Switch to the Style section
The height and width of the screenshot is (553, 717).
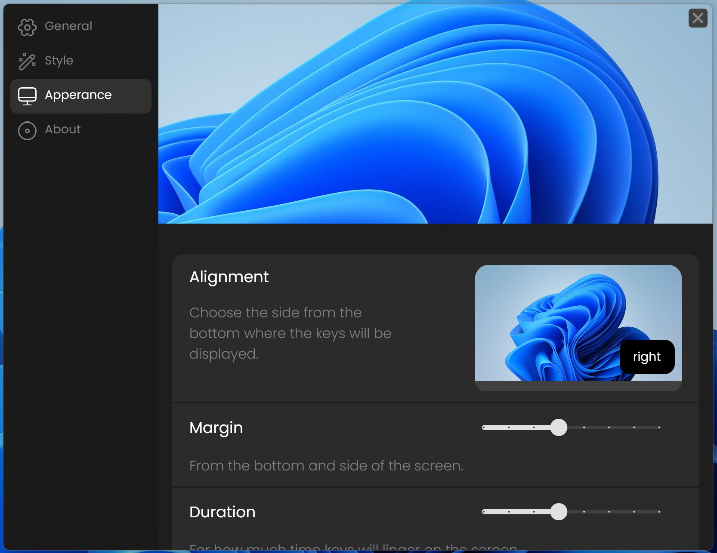pos(81,61)
